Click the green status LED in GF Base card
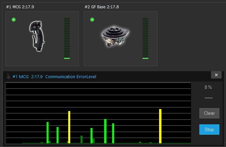Viewport: 226px width, 147px height. pos(92,20)
